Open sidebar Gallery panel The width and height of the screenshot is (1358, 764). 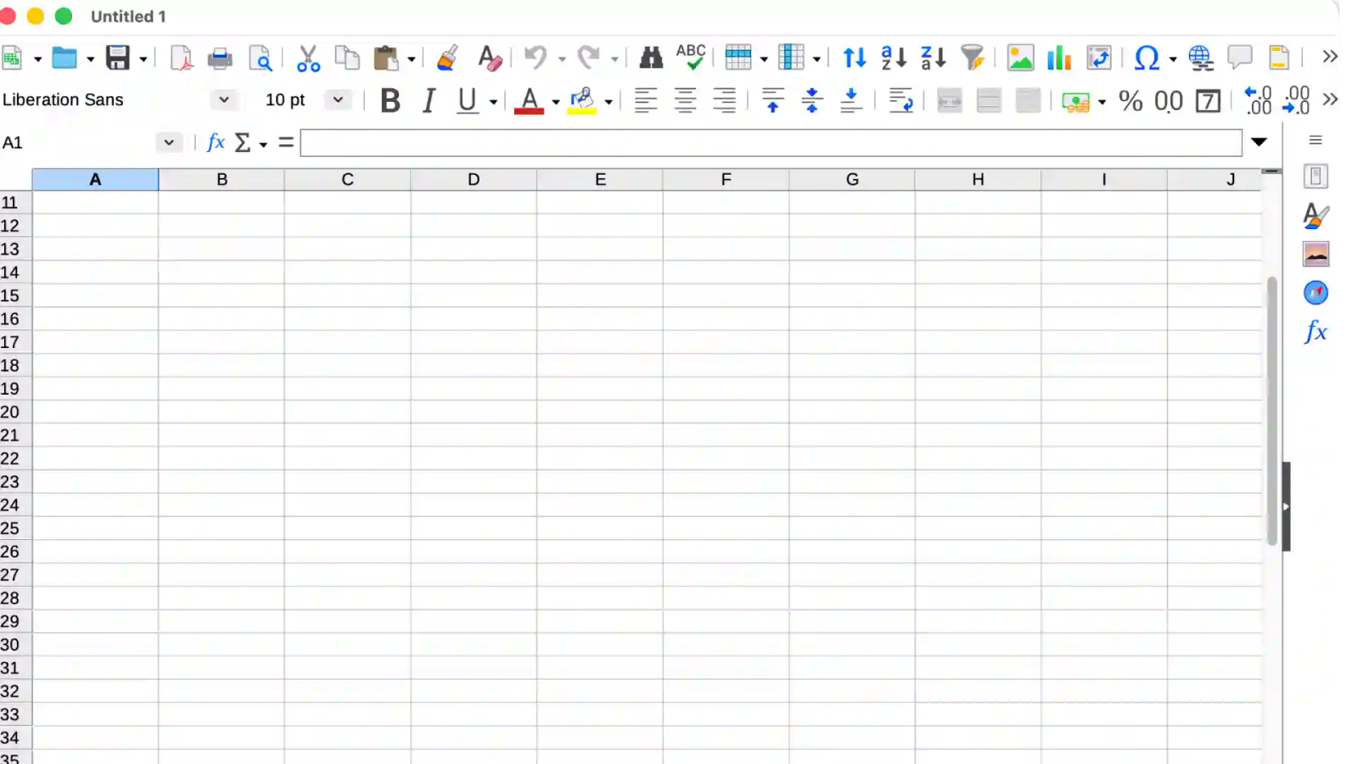1316,254
